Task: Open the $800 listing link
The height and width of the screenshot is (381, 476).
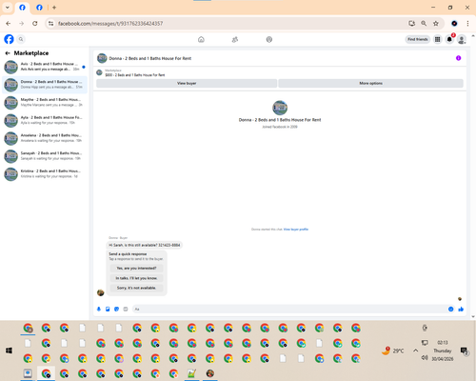Action: tap(135, 75)
